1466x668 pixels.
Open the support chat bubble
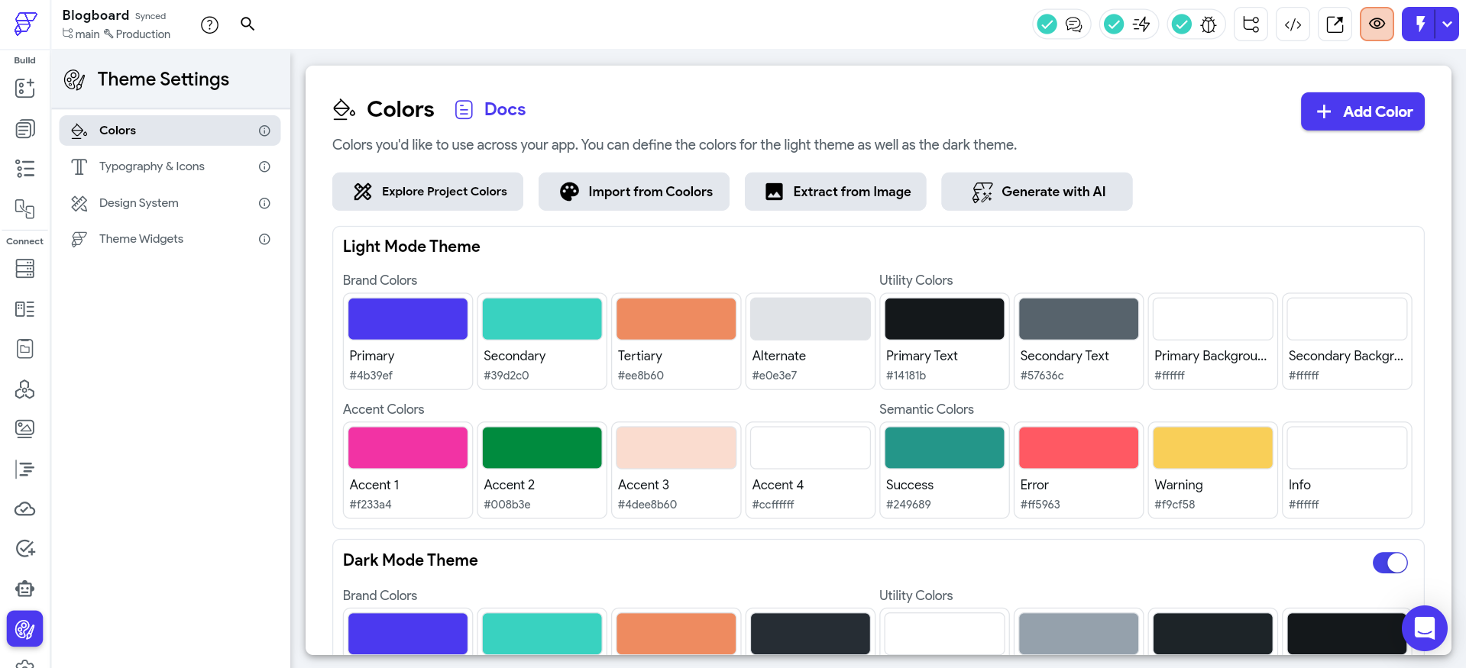[1425, 628]
